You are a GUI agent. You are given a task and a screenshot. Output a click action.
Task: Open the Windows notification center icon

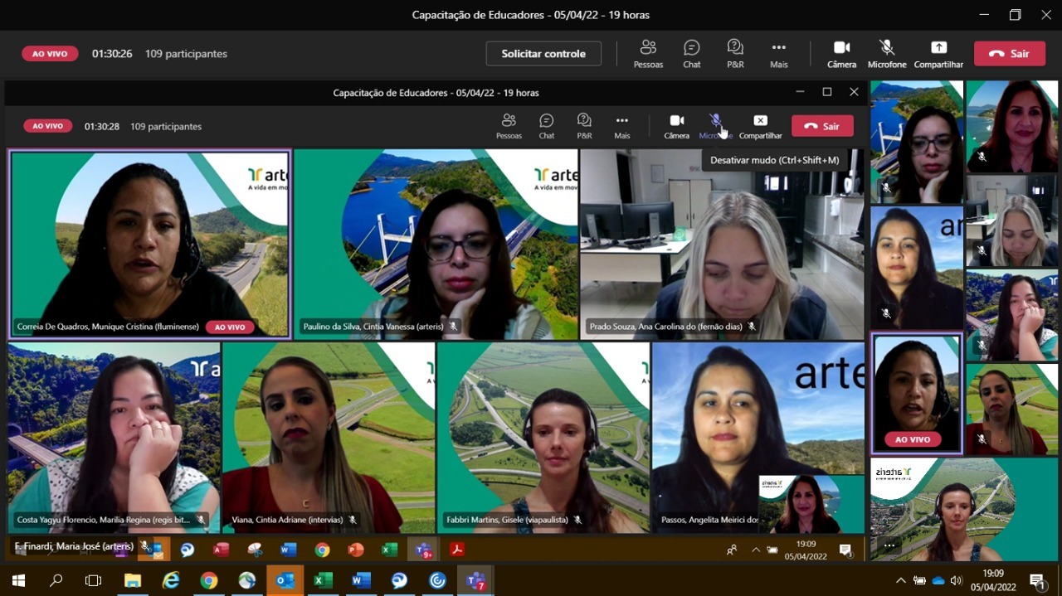pos(1036,580)
